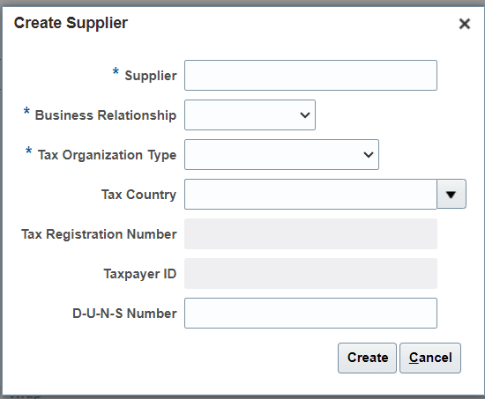Click the D-U-N-S Number label

124,314
